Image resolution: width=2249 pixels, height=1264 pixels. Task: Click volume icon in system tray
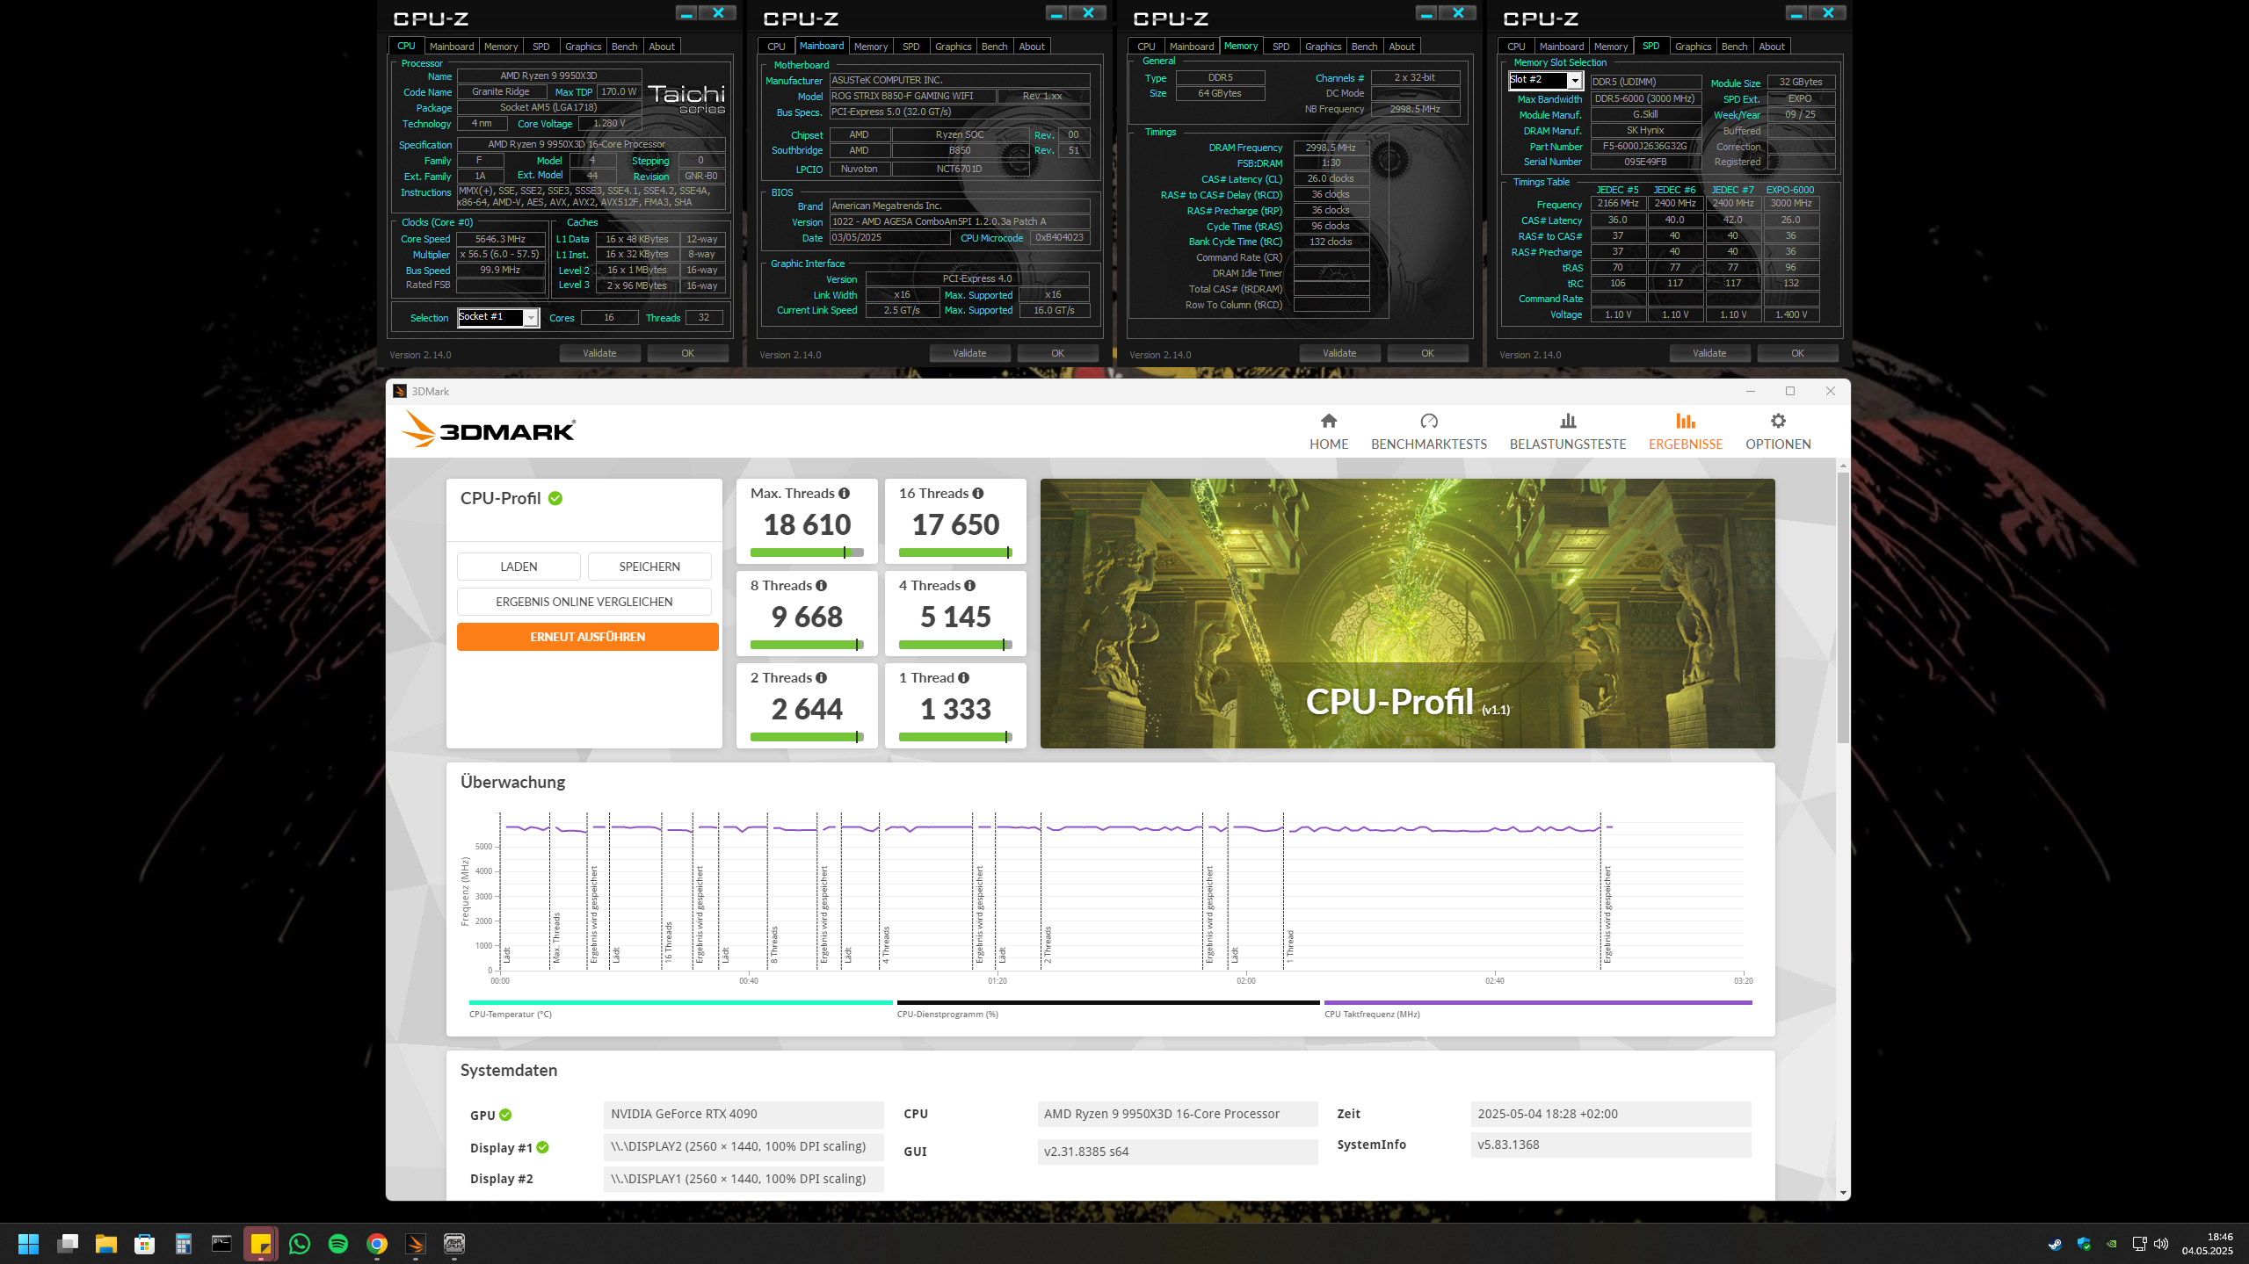tap(2161, 1244)
